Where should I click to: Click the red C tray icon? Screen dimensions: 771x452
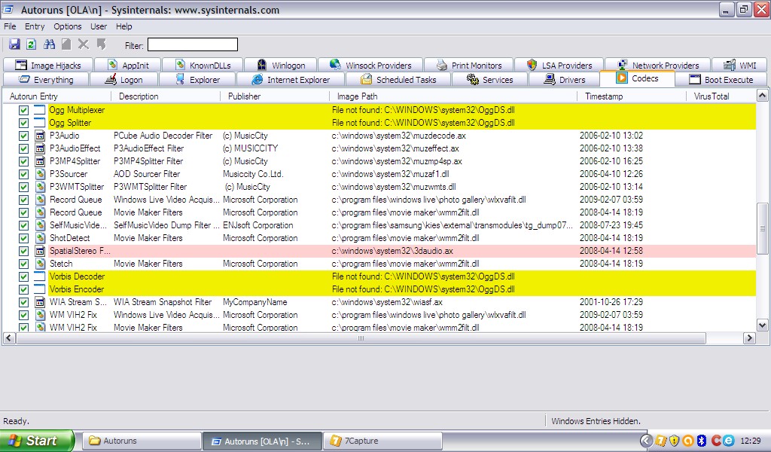[715, 441]
